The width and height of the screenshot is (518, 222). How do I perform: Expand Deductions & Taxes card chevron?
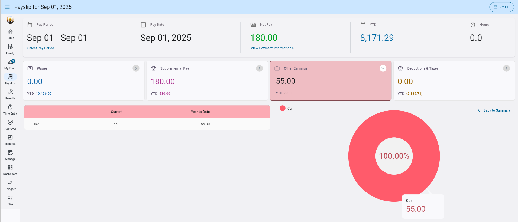506,68
